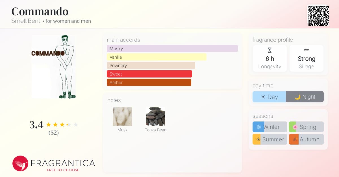Click the Strong Sillage card
The image size is (339, 177).
coord(307,58)
